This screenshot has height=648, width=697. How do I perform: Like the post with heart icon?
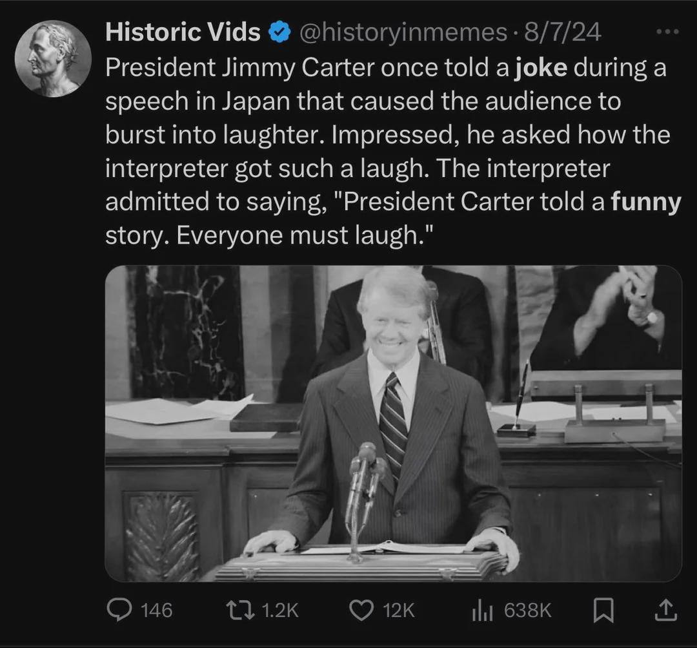361,610
